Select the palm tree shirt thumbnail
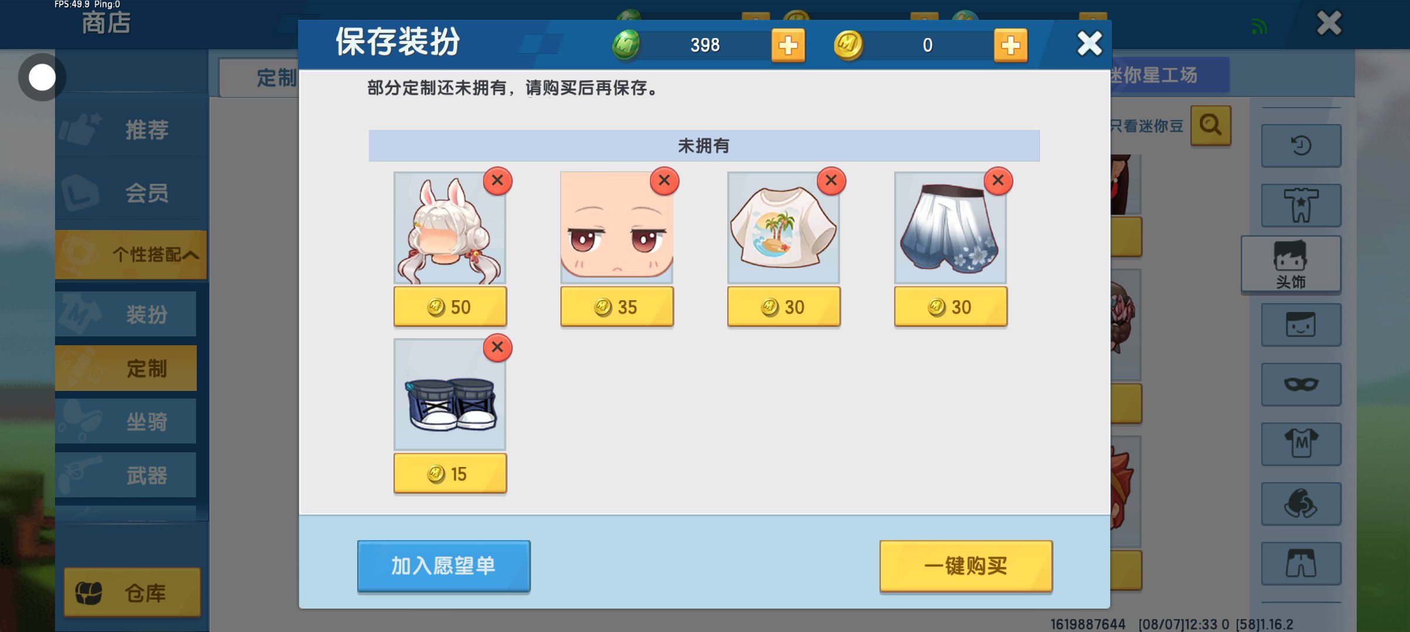The image size is (1410, 632). 783,228
